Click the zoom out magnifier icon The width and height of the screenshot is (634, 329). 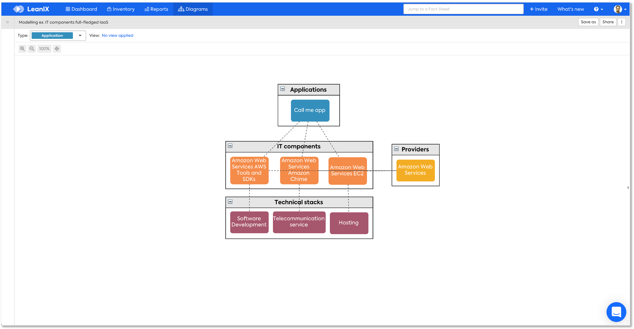click(x=32, y=49)
